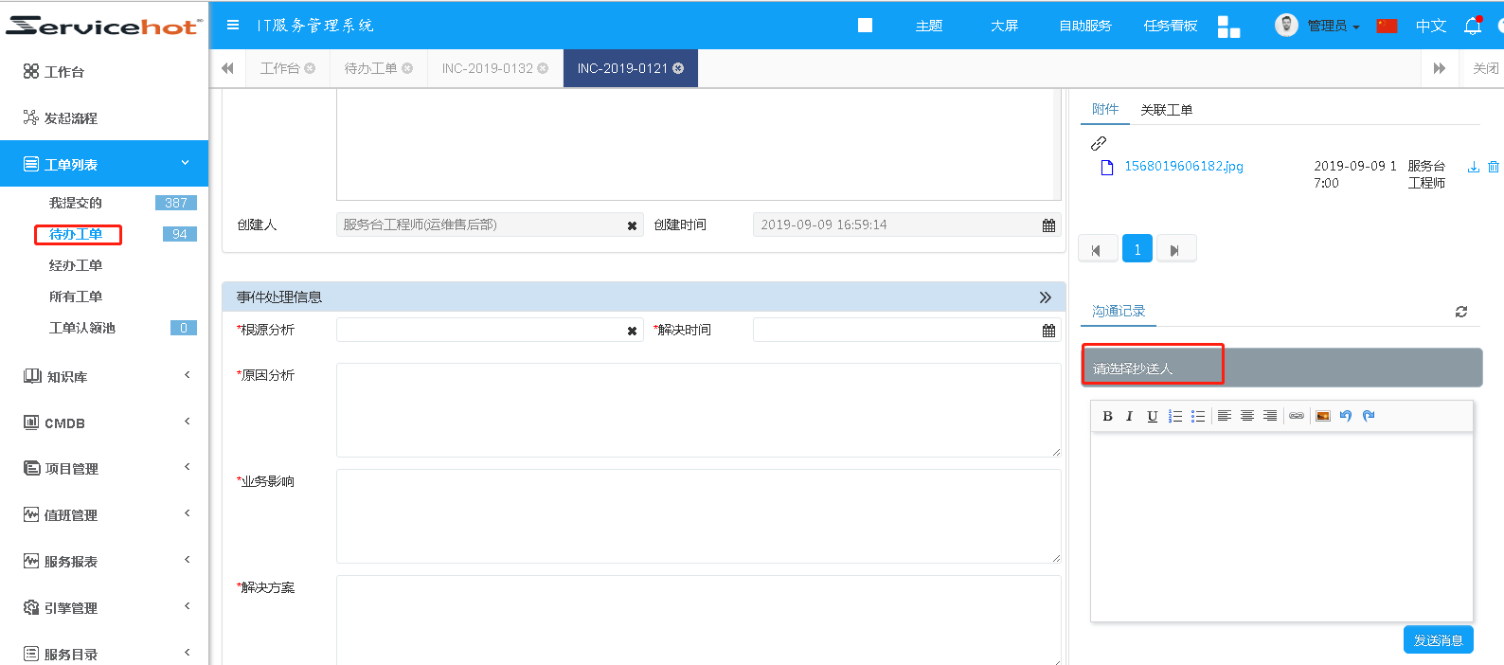Switch to the 关联工单 tab
The image size is (1504, 665).
[1166, 110]
